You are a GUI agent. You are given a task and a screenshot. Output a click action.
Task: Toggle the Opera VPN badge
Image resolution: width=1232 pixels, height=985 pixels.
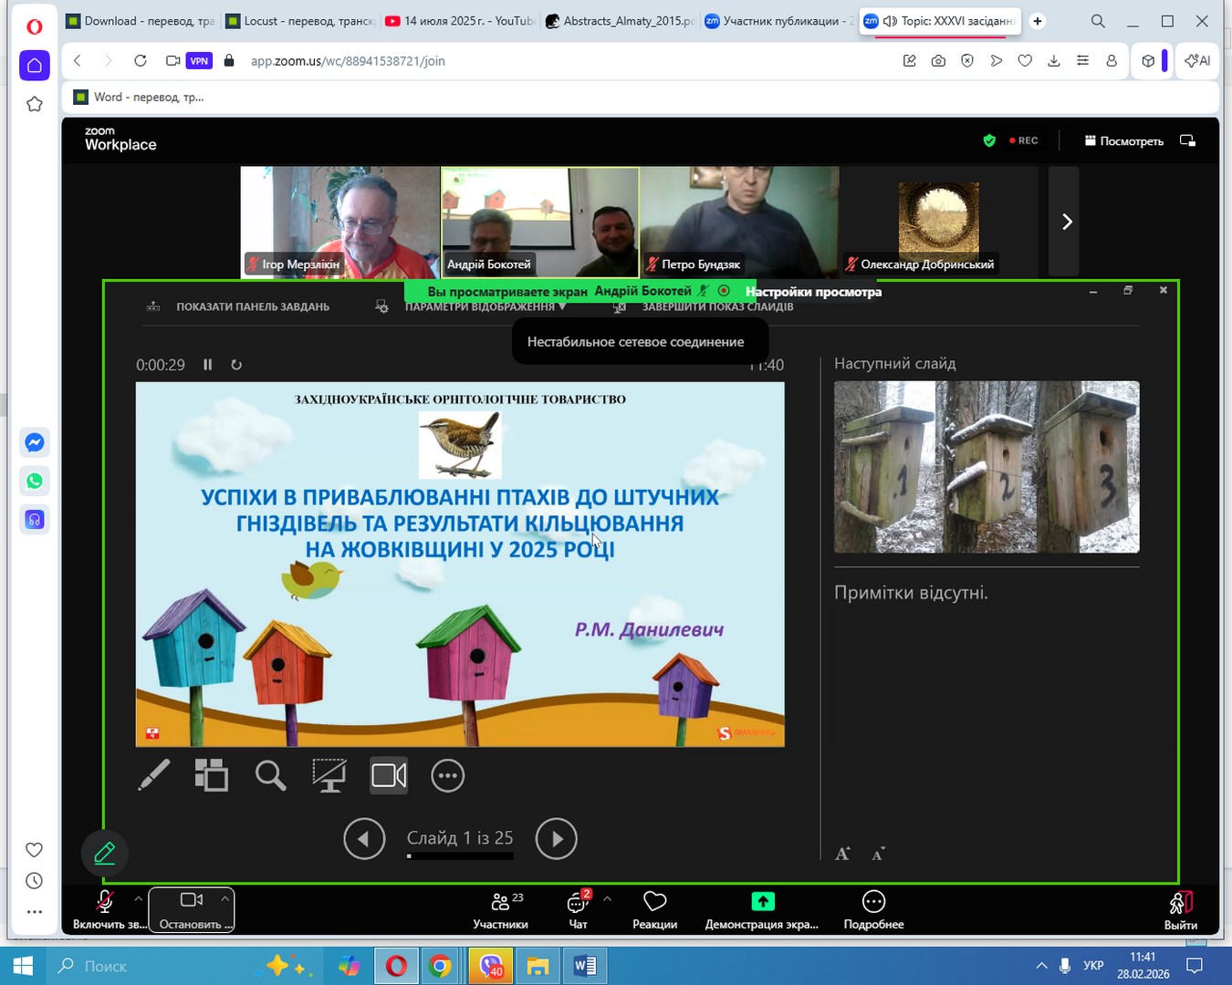pos(199,61)
